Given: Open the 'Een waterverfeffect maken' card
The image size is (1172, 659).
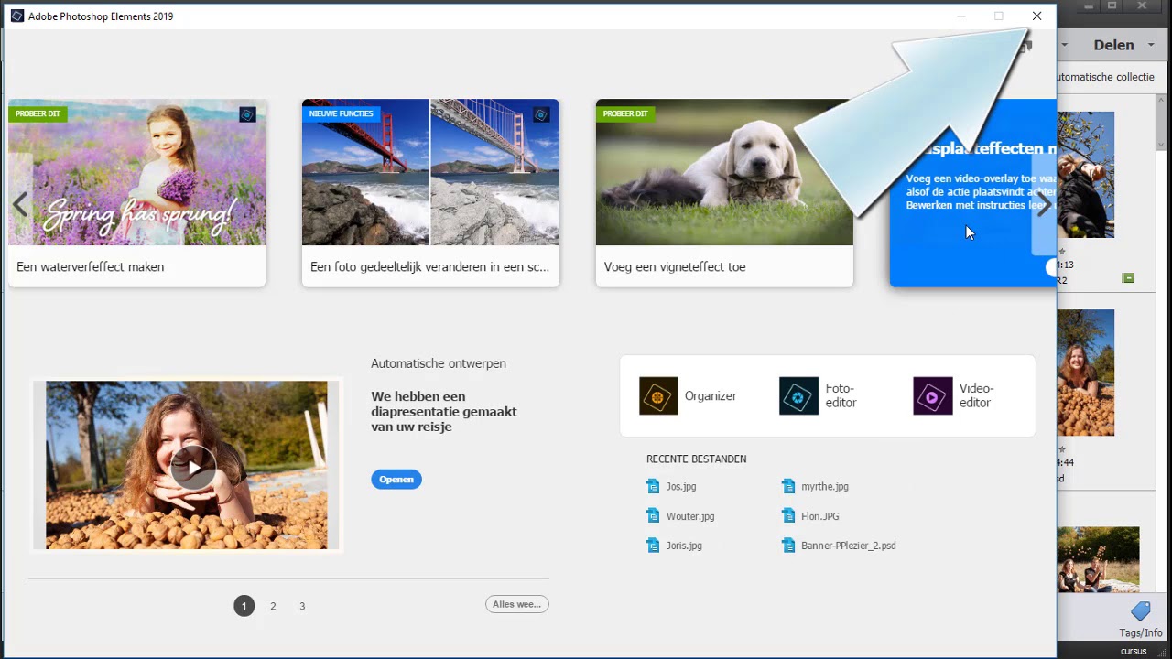Looking at the screenshot, I should point(137,193).
